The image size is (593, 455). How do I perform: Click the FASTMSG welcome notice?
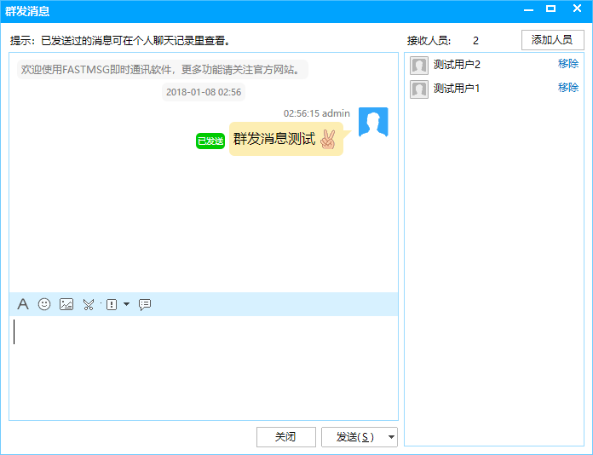(162, 70)
